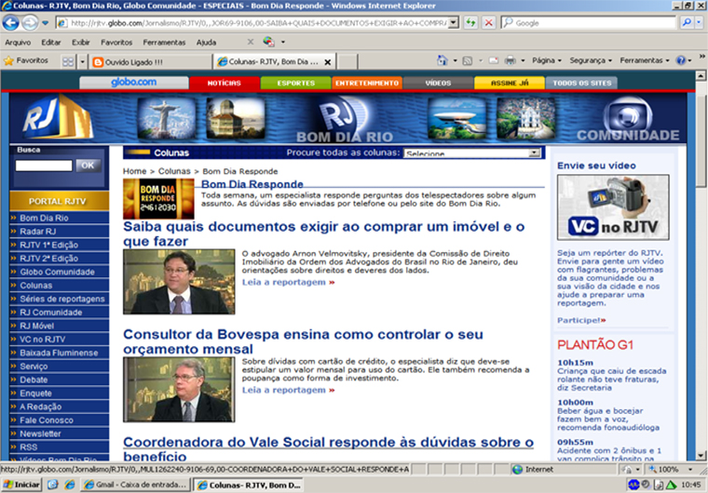
Task: Click the page vertical scrollbar down arrow
Action: [x=701, y=456]
